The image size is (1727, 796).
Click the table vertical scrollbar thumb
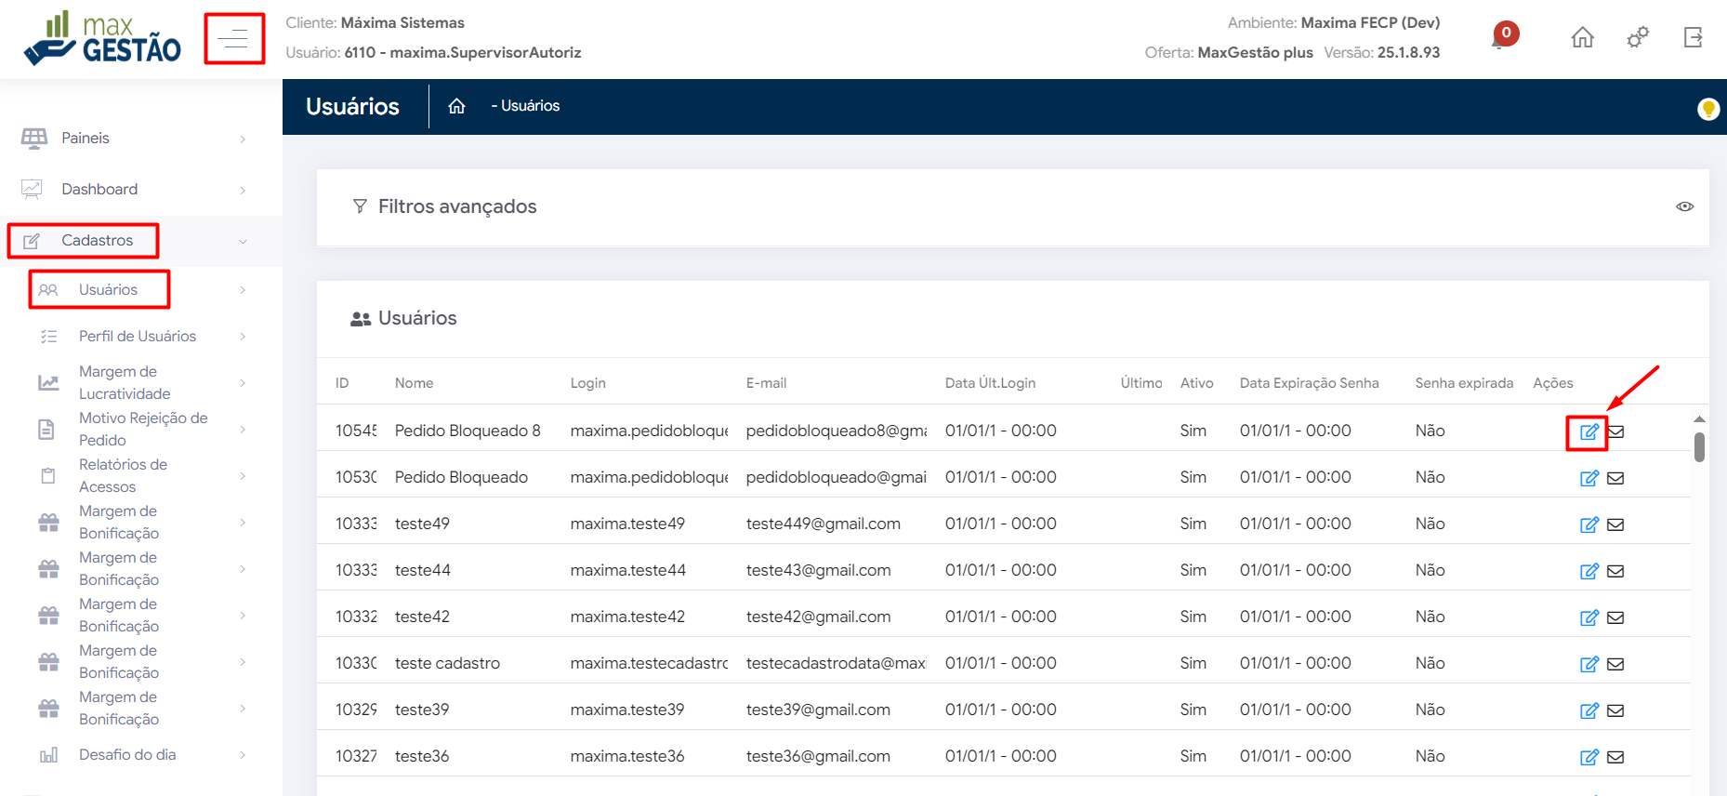point(1699,447)
